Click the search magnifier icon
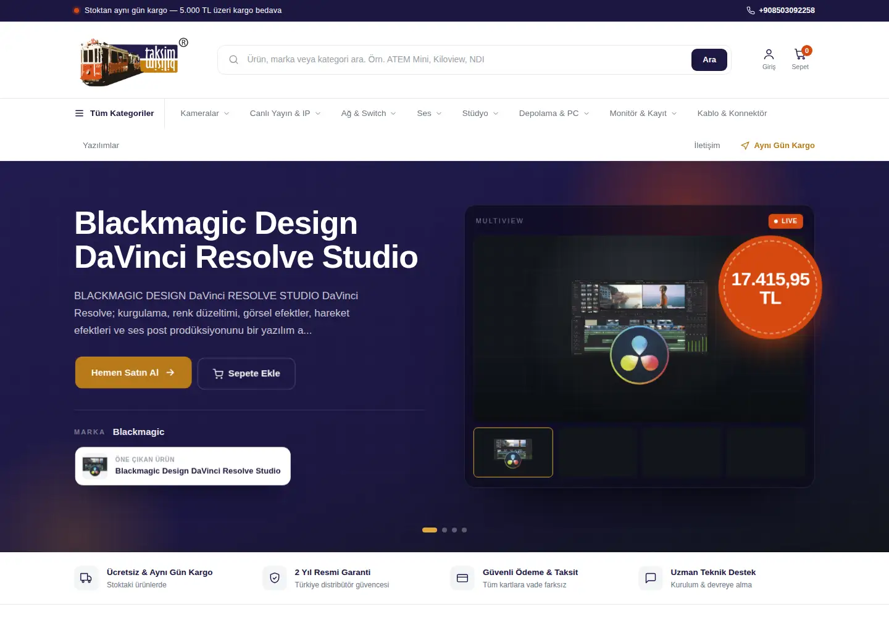 [x=233, y=60]
